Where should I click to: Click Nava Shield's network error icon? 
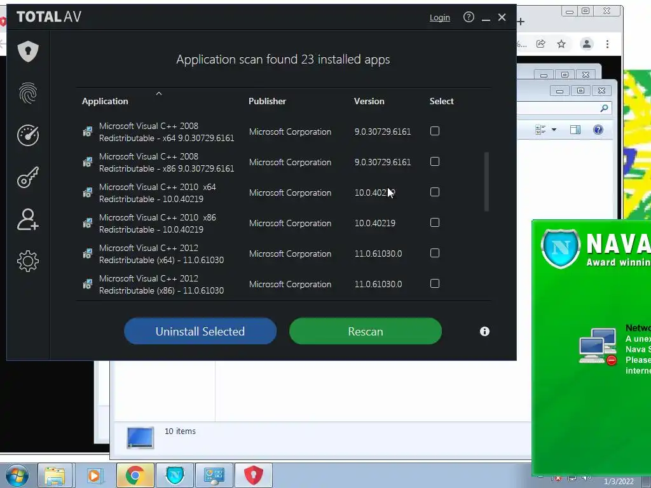click(x=598, y=346)
